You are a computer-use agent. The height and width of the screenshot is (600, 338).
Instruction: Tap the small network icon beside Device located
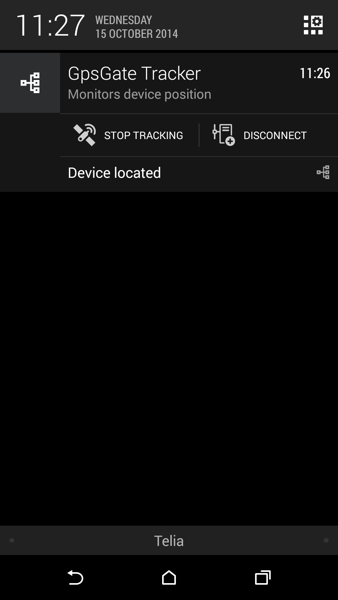pyautogui.click(x=323, y=172)
